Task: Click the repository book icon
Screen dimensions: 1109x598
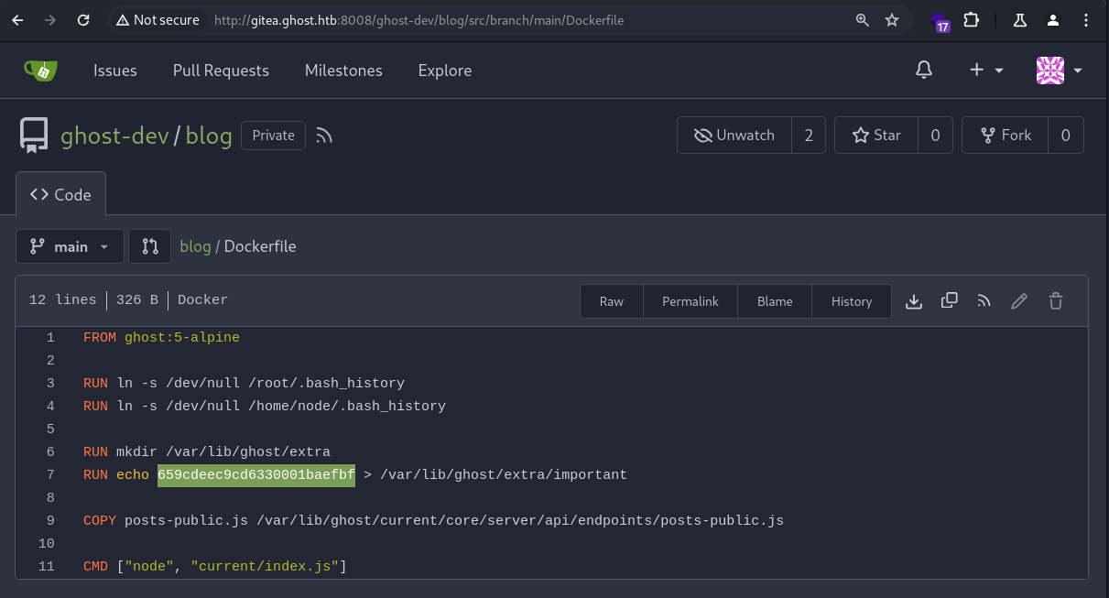Action: click(34, 136)
